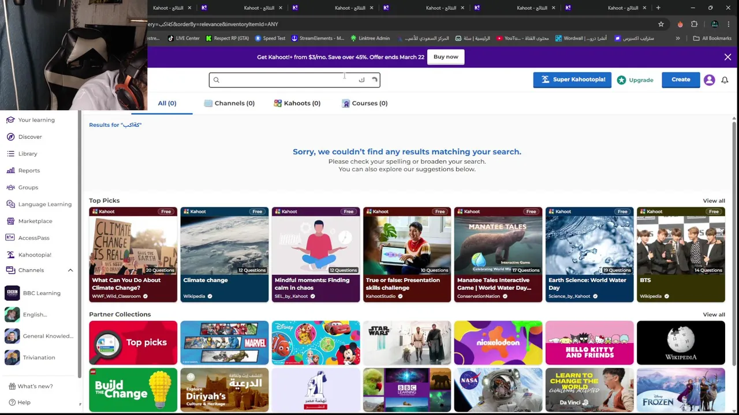Click Buy now in promo banner
The width and height of the screenshot is (739, 415).
point(446,56)
